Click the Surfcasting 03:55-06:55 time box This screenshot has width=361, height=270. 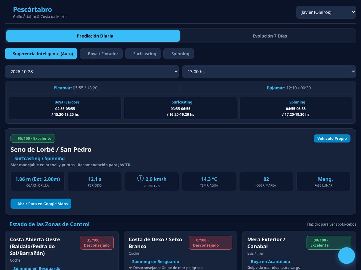click(x=180, y=108)
